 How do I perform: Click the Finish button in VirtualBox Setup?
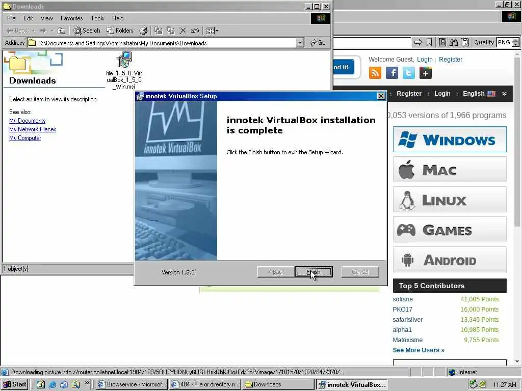click(x=314, y=272)
